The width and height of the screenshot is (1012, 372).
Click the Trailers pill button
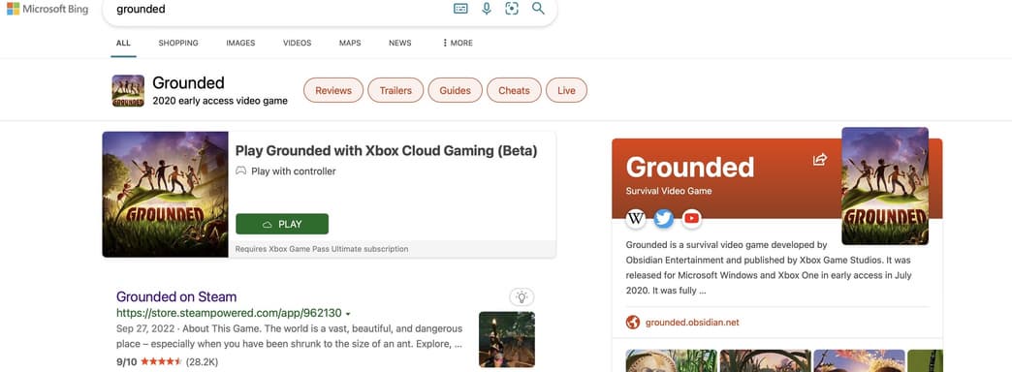pyautogui.click(x=395, y=90)
